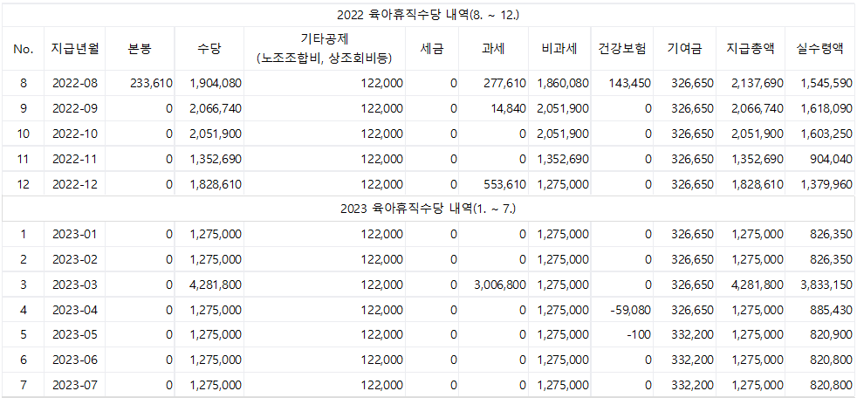Select the 885,430 실수령액 cell
This screenshot has width=857, height=398.
point(819,310)
